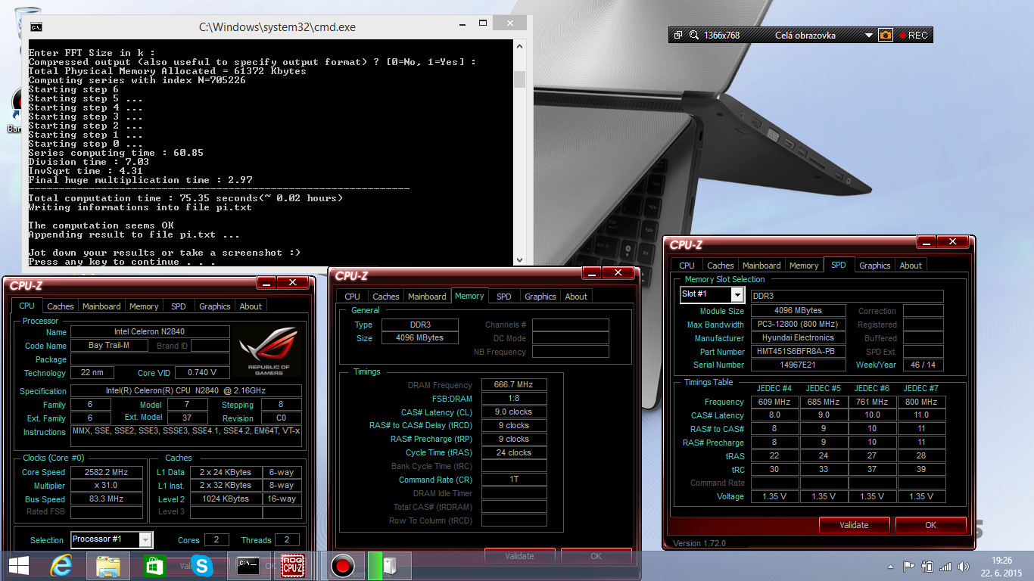This screenshot has height=581, width=1034.
Task: Click OK in the SPD window
Action: point(930,525)
